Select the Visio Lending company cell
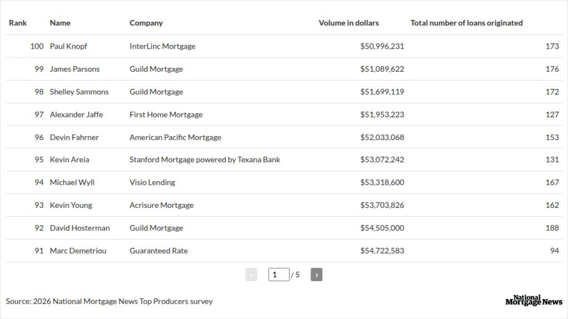Screen dimensions: 568x319 pos(152,182)
